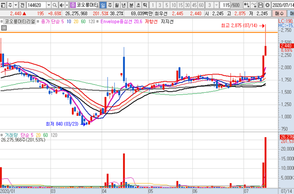Open chart settings gear icon
This screenshot has width=294, height=194.
pyautogui.click(x=267, y=5)
